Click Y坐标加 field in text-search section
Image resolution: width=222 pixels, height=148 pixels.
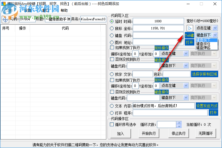(x=156, y=86)
